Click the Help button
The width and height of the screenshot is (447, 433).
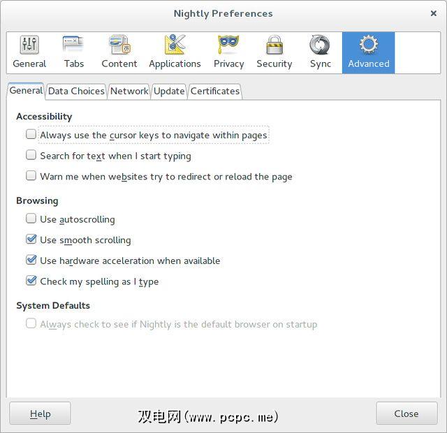click(x=41, y=413)
